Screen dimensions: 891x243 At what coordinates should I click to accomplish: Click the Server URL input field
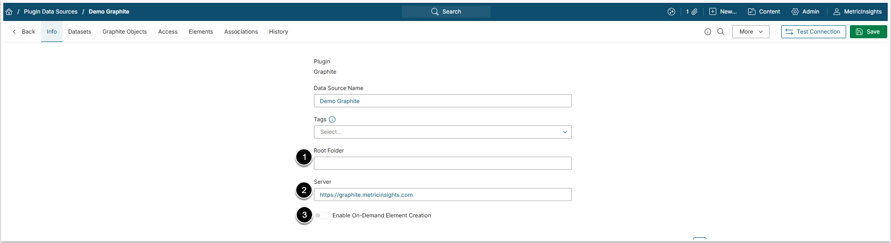pyautogui.click(x=442, y=194)
